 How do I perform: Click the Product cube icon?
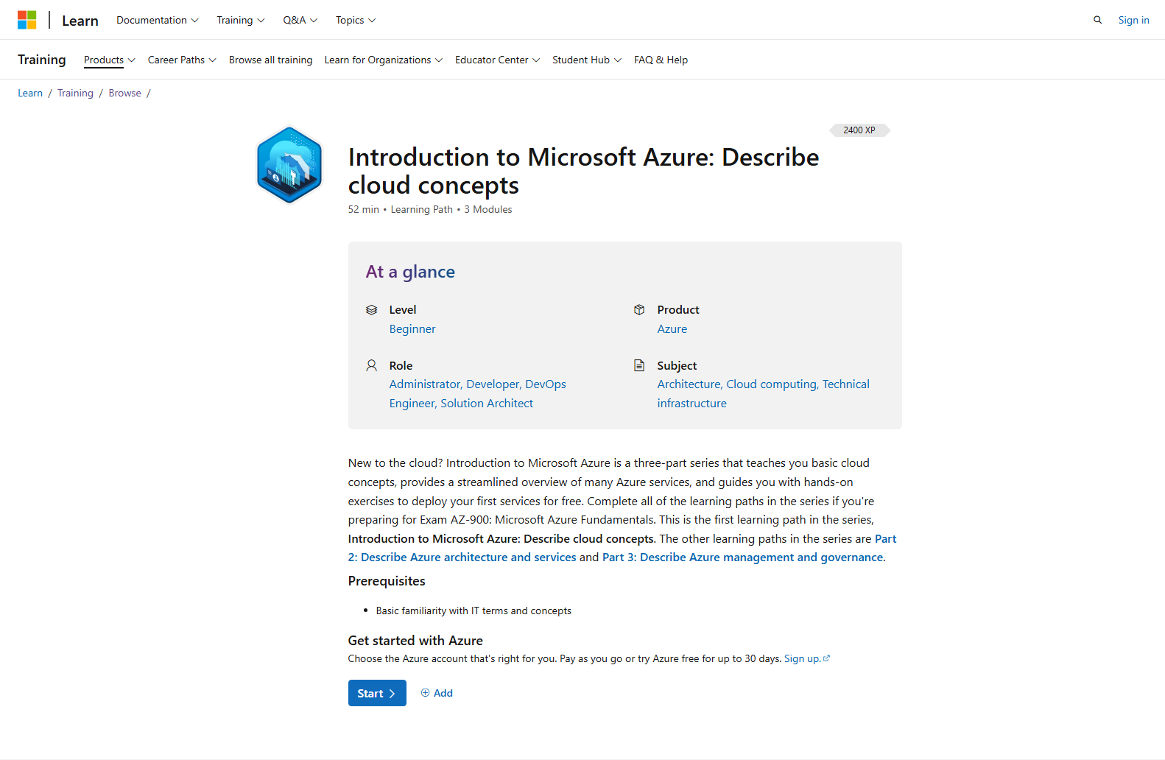[639, 310]
